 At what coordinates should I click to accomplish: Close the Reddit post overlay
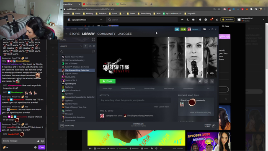click(226, 26)
